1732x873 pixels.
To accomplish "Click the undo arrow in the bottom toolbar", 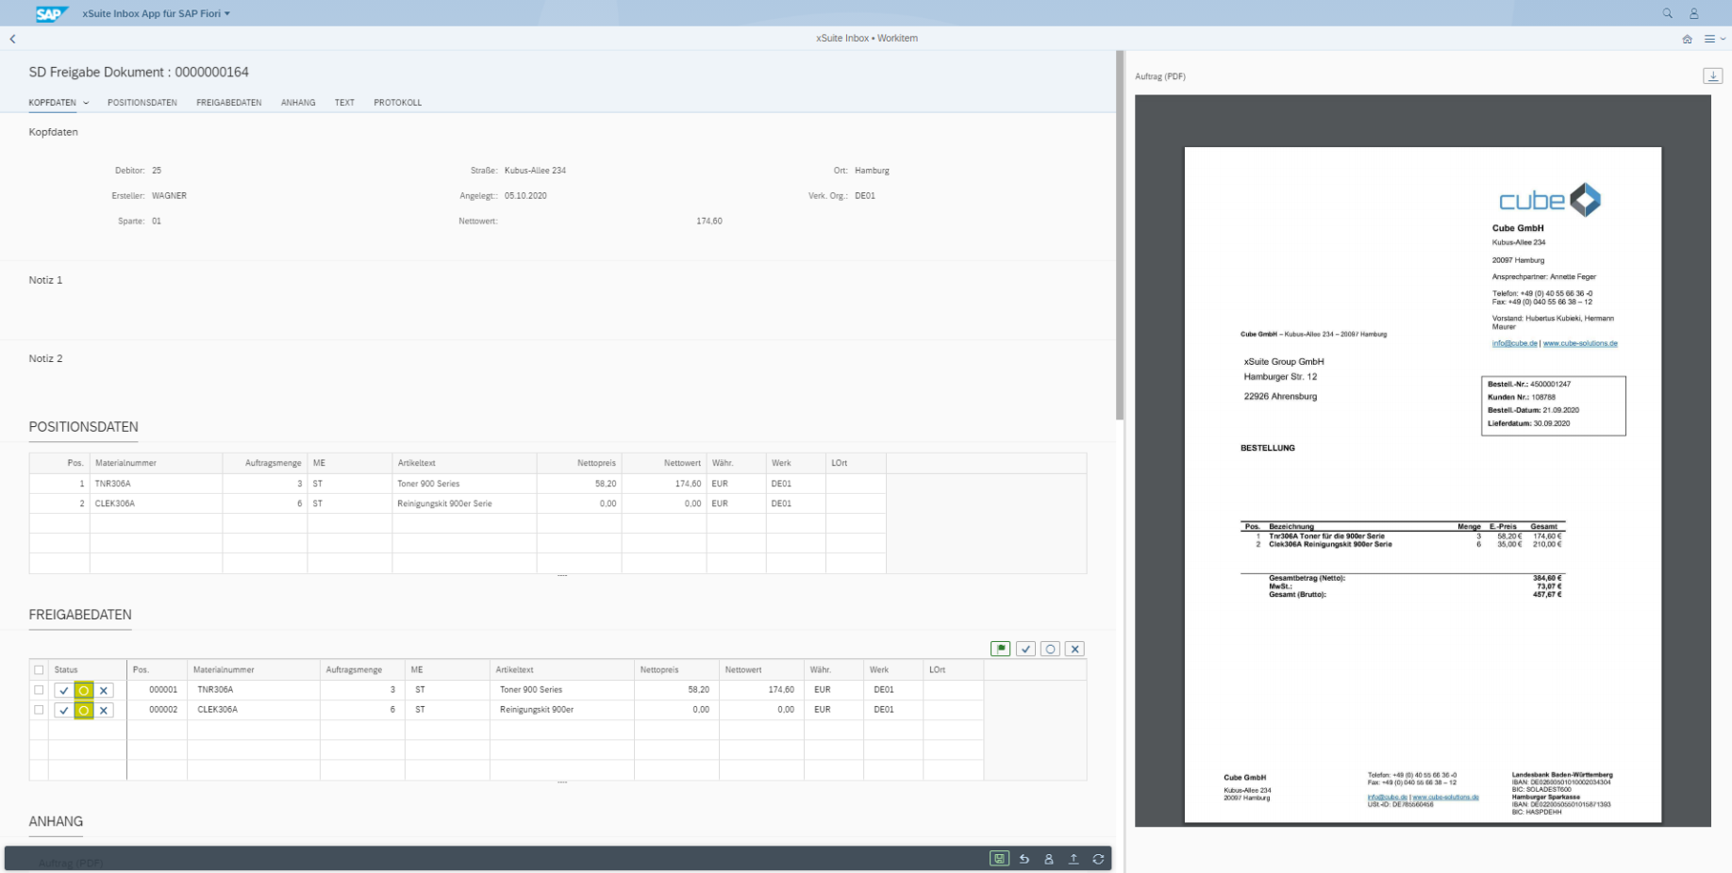I will pos(1024,859).
